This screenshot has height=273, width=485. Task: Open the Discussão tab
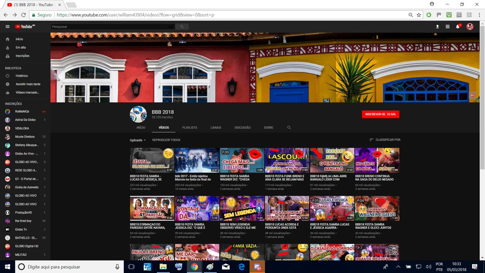click(x=242, y=127)
